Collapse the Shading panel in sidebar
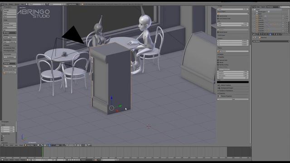290x163 pixels. 218,57
